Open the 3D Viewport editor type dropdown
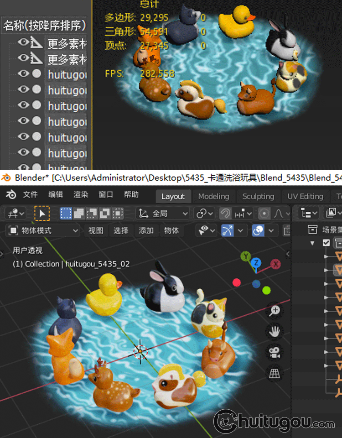This screenshot has height=438, width=342. tap(16, 214)
